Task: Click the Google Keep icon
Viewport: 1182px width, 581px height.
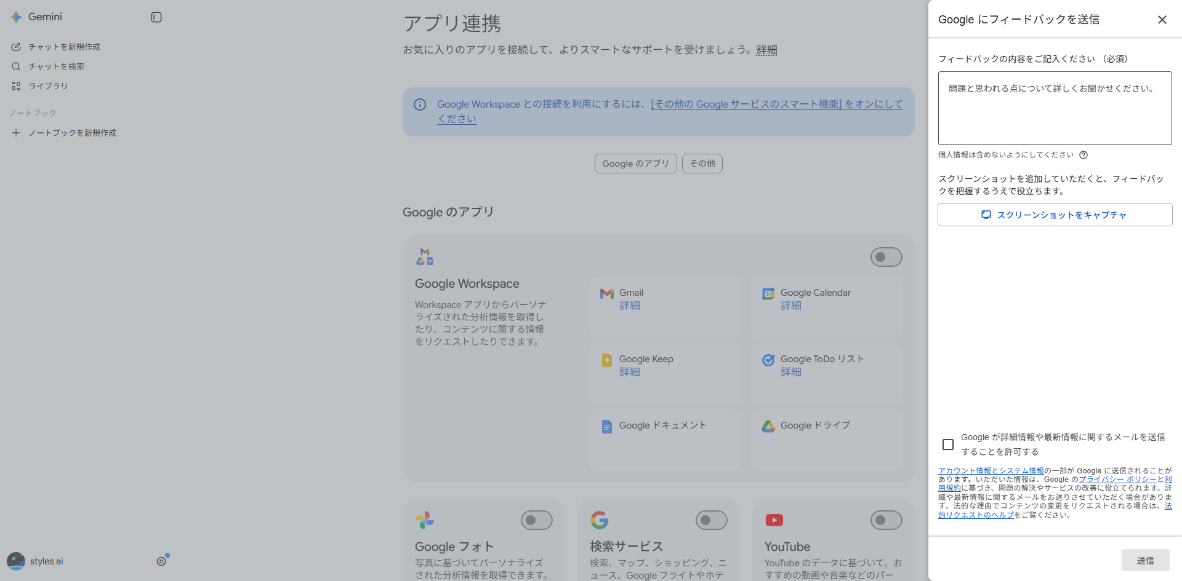Action: pyautogui.click(x=607, y=360)
